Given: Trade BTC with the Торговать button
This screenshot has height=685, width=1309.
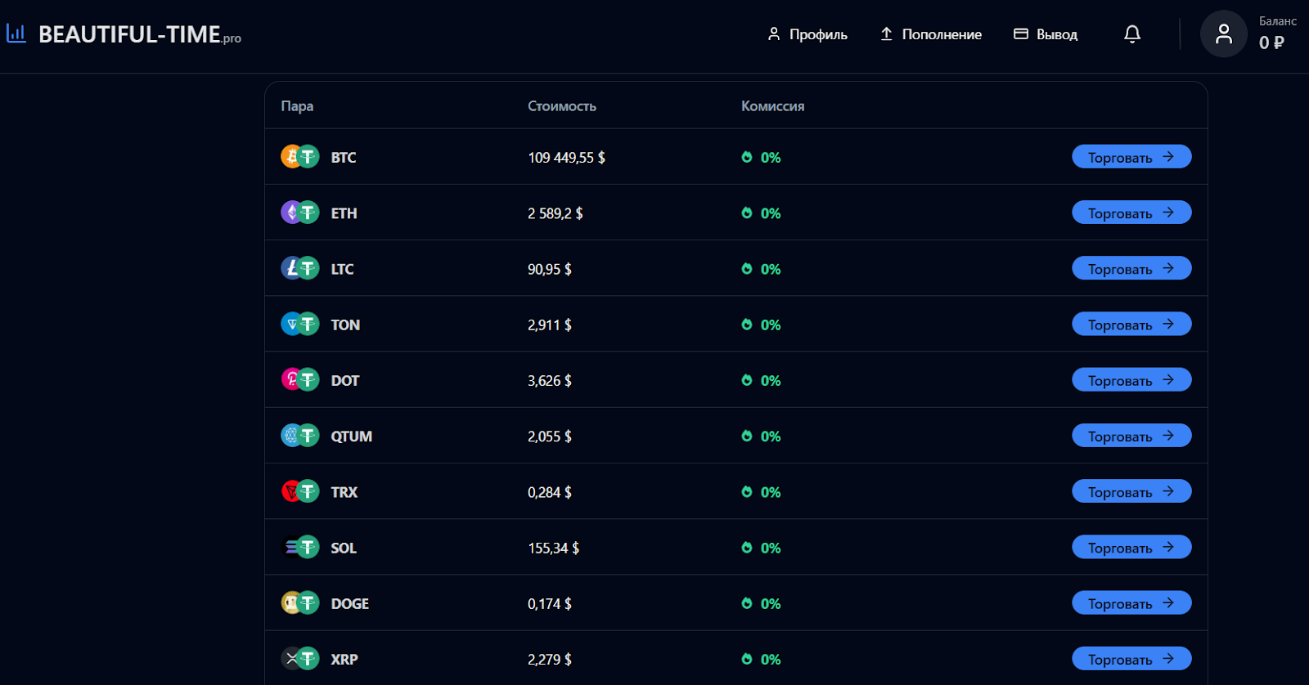Looking at the screenshot, I should (1131, 157).
